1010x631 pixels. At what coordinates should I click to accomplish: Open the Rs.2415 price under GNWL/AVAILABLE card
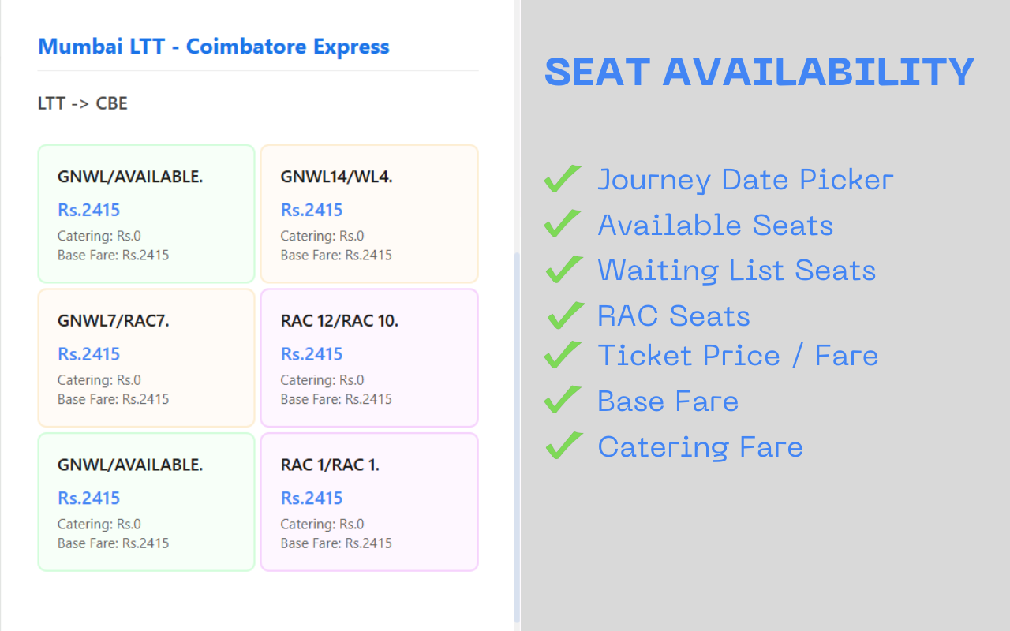coord(88,210)
